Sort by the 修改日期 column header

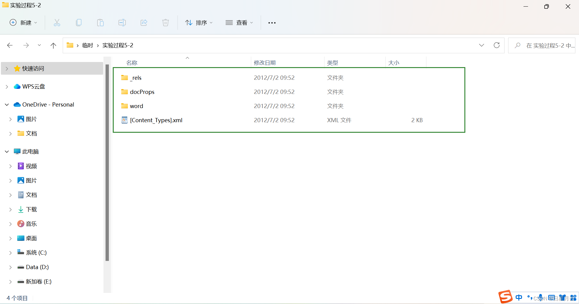(265, 63)
